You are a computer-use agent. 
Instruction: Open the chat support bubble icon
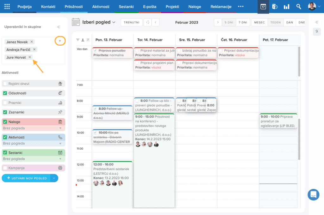point(313,195)
